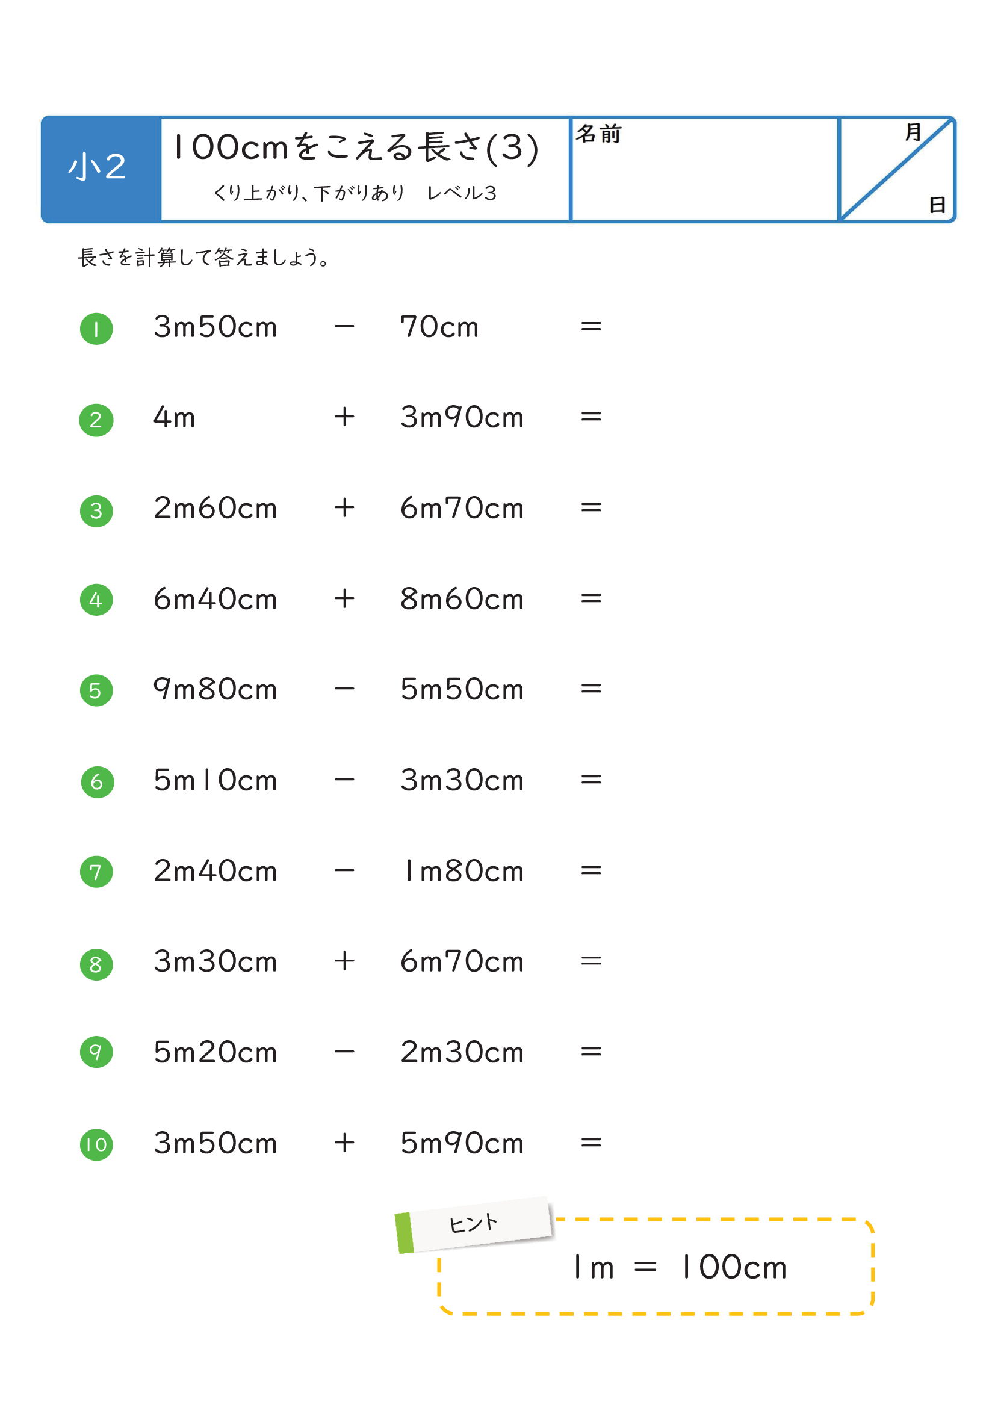
Task: Click the ヒント hint label tag
Action: point(474,1223)
